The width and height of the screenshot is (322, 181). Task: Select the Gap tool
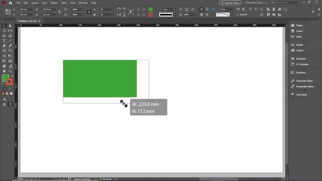tap(10, 31)
